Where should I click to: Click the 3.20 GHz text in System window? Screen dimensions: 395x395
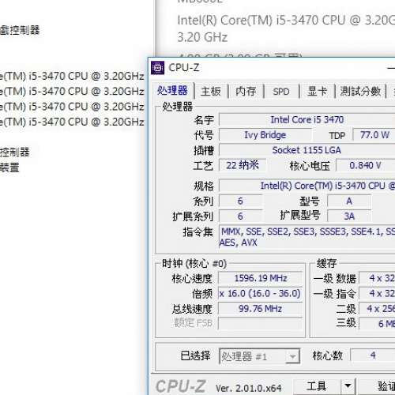coord(202,37)
